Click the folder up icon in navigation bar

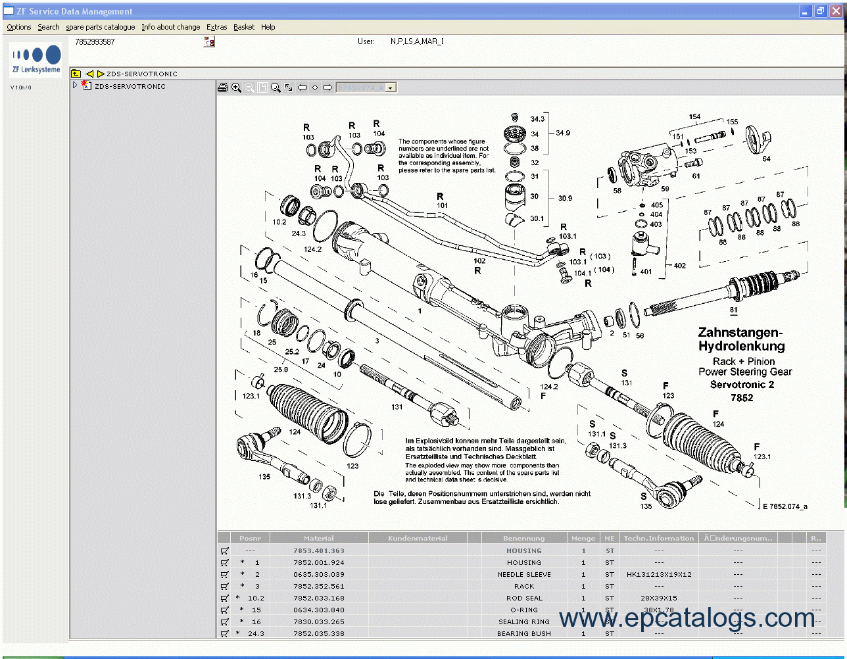pos(76,74)
